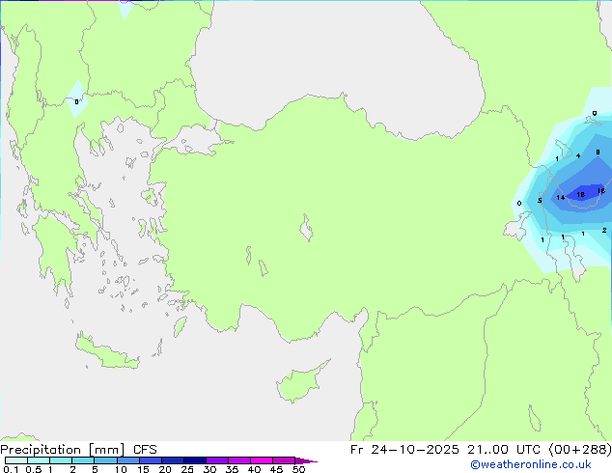Pick the 45–50 mm legend color box
Image resolution: width=612 pixels, height=473 pixels.
(x=284, y=460)
